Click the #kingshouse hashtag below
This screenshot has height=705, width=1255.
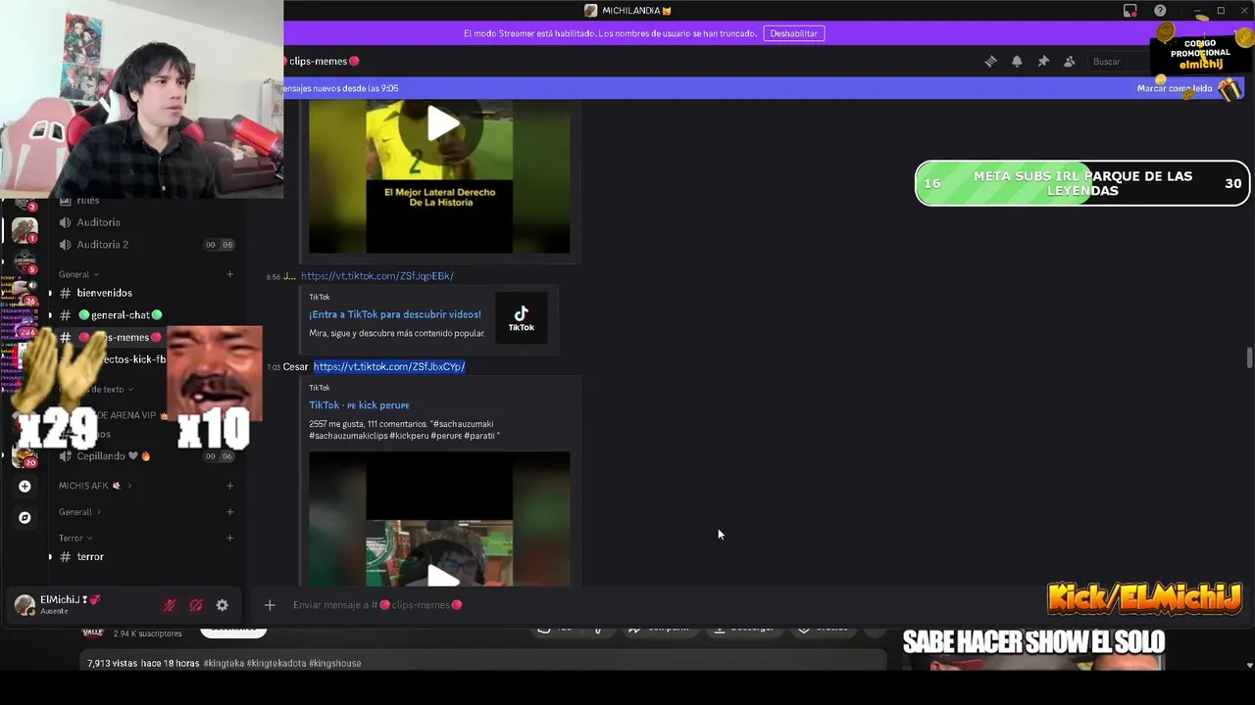point(335,664)
